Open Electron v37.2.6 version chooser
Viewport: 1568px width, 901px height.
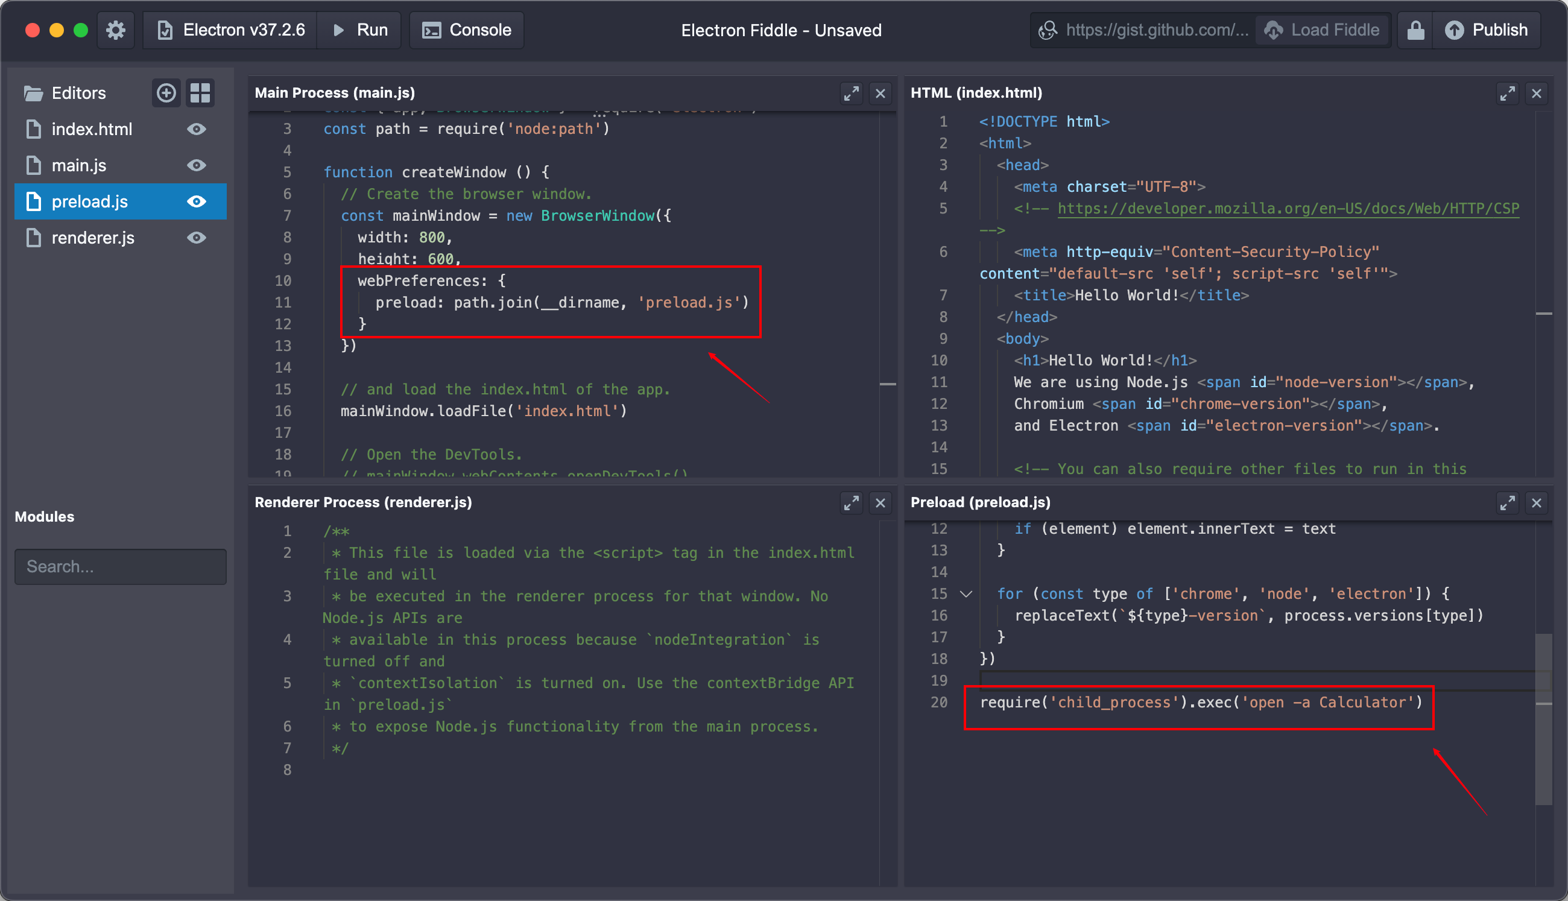coord(231,30)
